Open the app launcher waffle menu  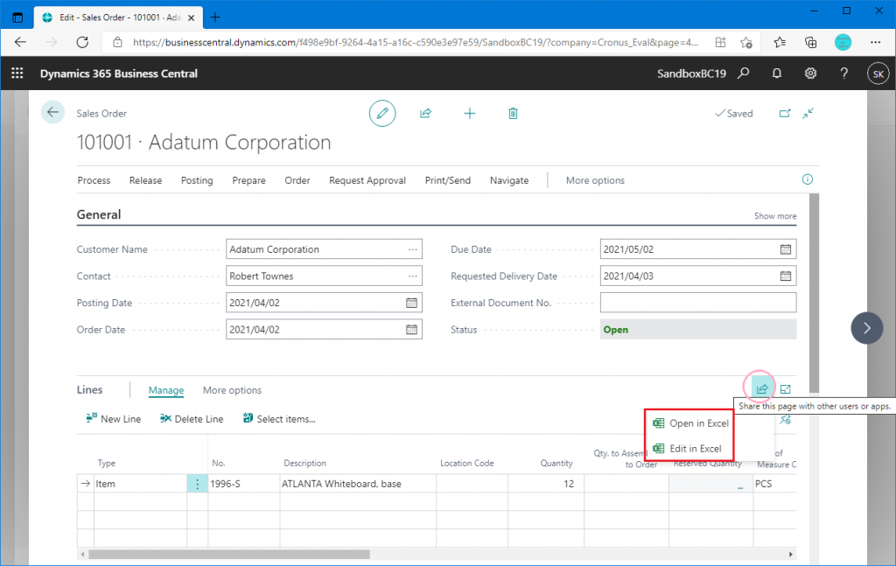pyautogui.click(x=17, y=73)
